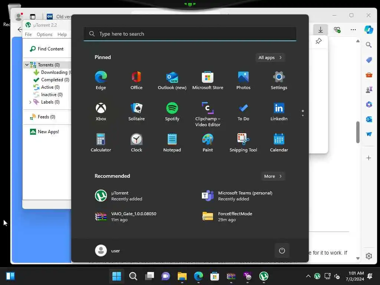Open WinRAR from the taskbar

231,276
